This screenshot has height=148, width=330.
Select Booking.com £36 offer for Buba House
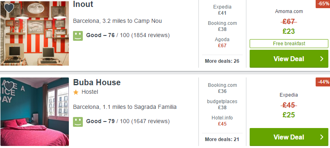222,88
